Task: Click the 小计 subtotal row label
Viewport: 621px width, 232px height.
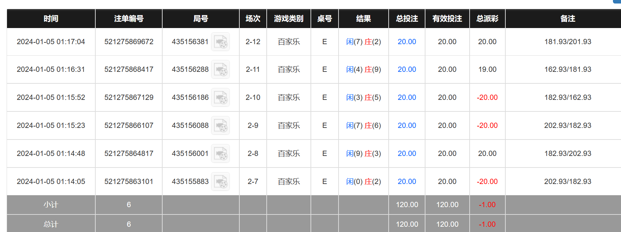Action: coord(51,205)
